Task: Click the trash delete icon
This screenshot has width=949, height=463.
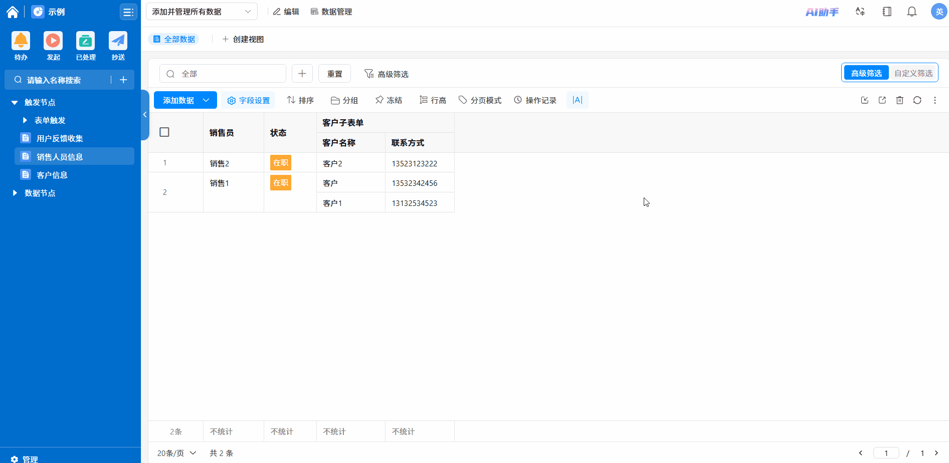Action: [x=900, y=100]
